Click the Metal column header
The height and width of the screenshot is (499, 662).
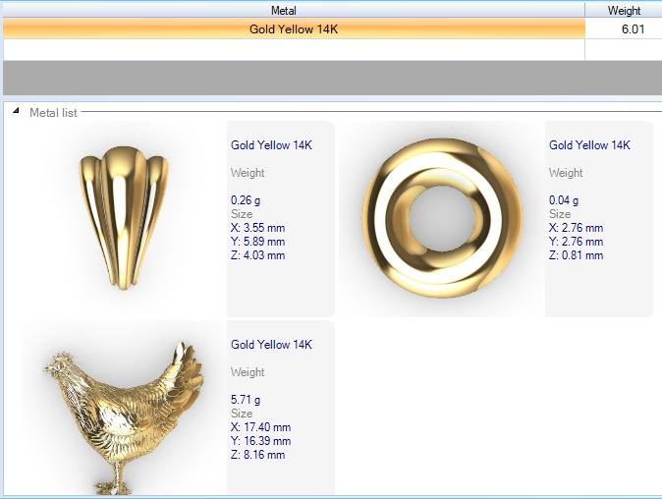294,10
